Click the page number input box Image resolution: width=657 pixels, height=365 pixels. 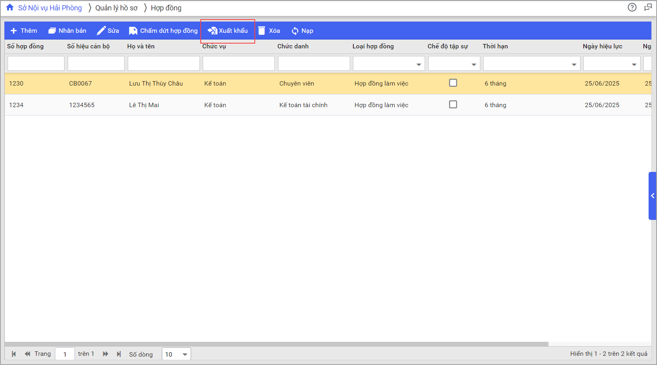click(x=65, y=354)
